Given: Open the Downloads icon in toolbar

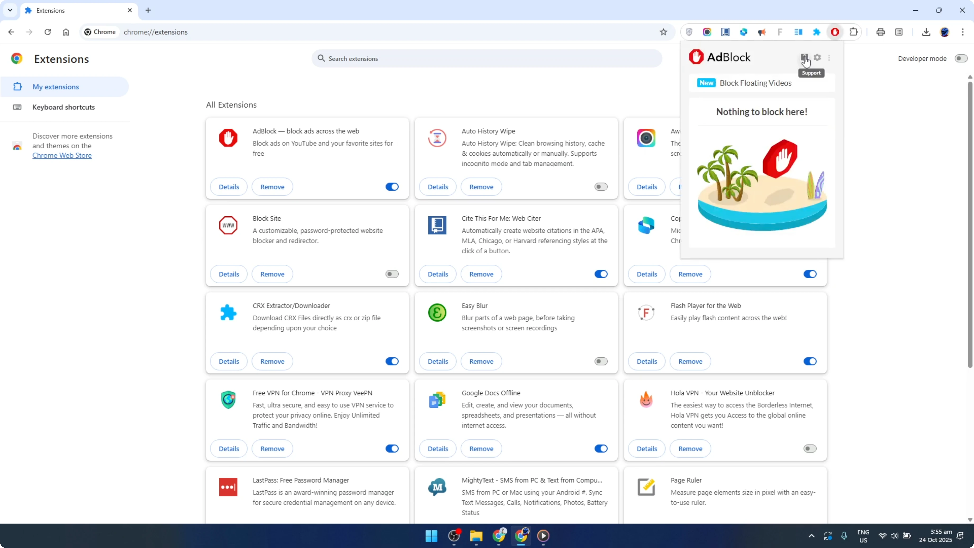Looking at the screenshot, I should 926,32.
